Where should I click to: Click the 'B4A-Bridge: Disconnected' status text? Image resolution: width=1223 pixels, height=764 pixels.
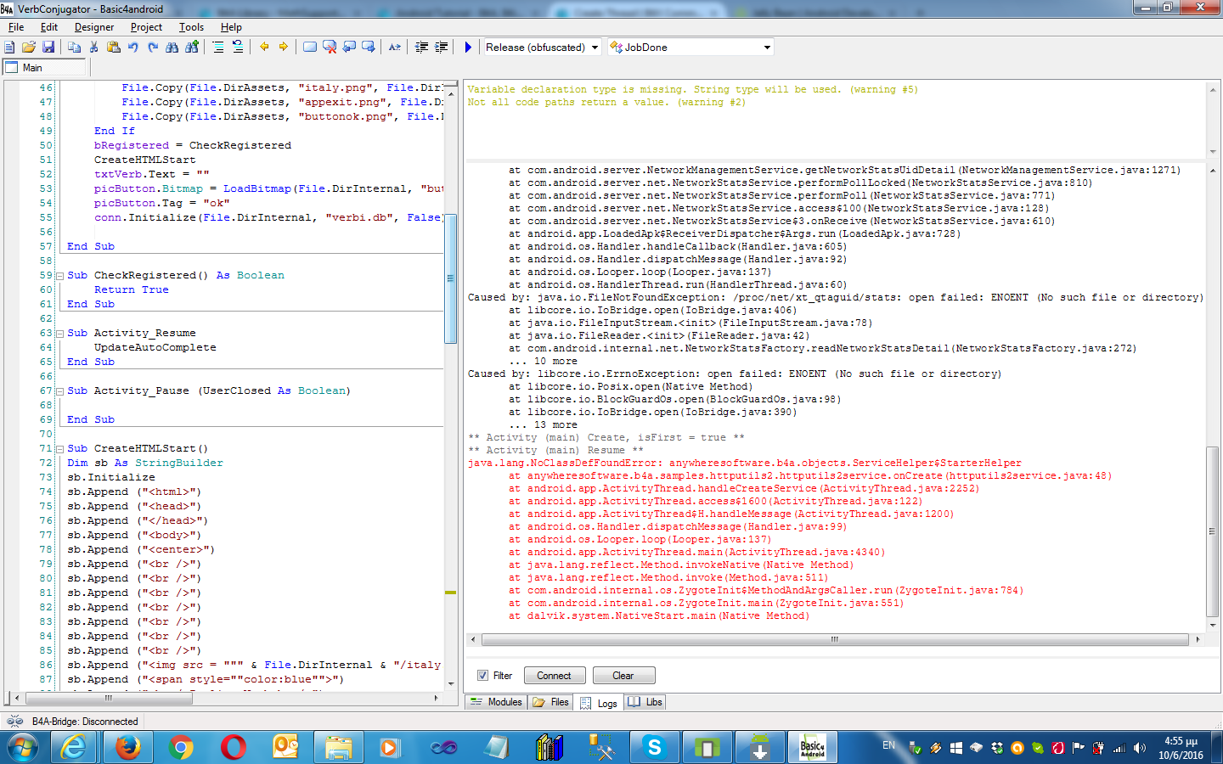coord(85,722)
